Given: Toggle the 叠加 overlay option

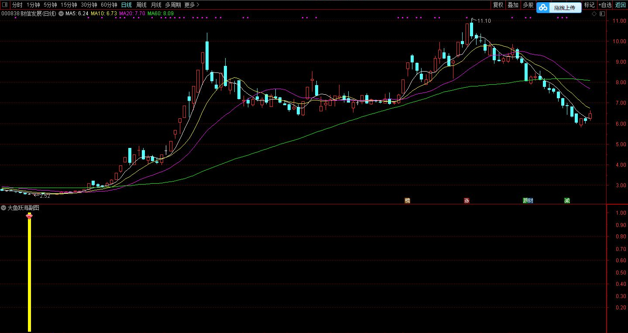Looking at the screenshot, I should 513,5.
